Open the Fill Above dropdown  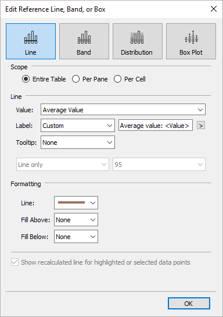pyautogui.click(x=76, y=219)
